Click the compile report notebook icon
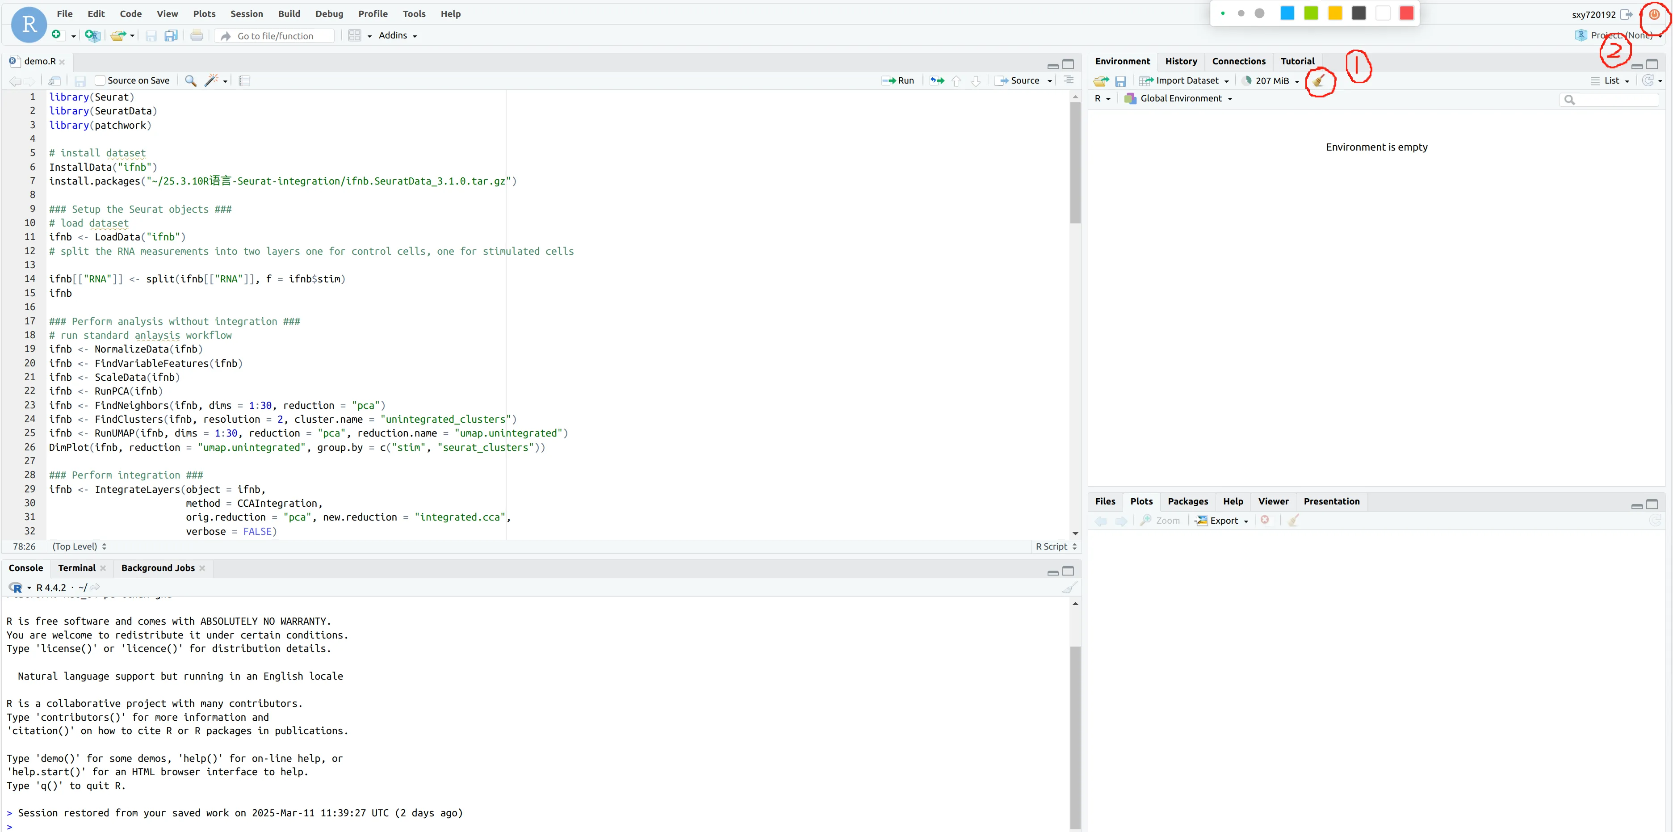Viewport: 1673px width, 832px height. (244, 80)
